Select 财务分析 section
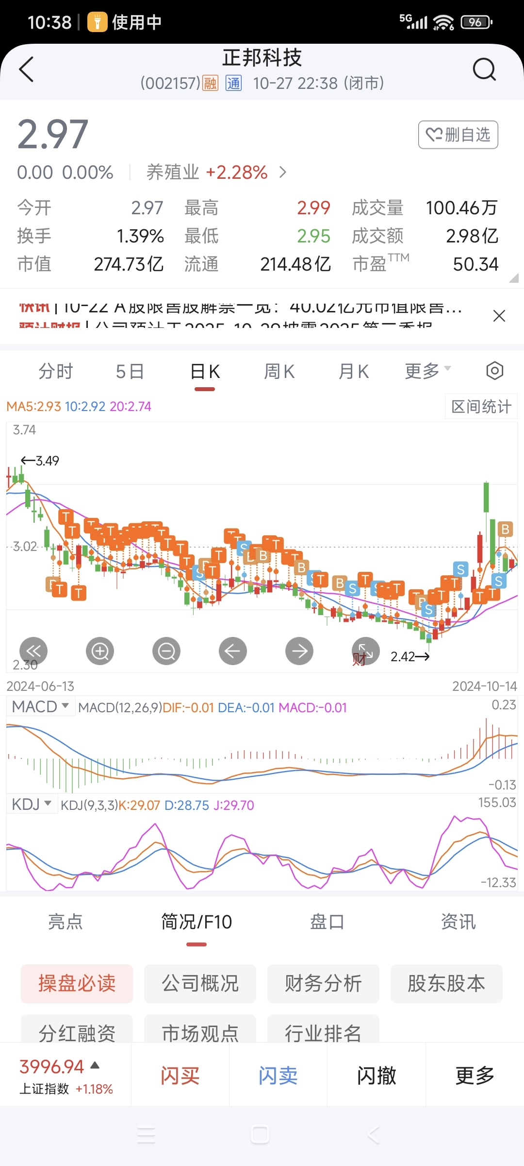Image resolution: width=524 pixels, height=1166 pixels. pos(323,983)
